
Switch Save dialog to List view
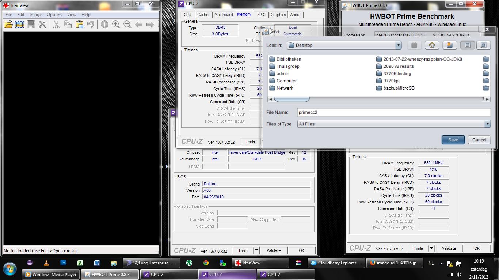coord(467,45)
